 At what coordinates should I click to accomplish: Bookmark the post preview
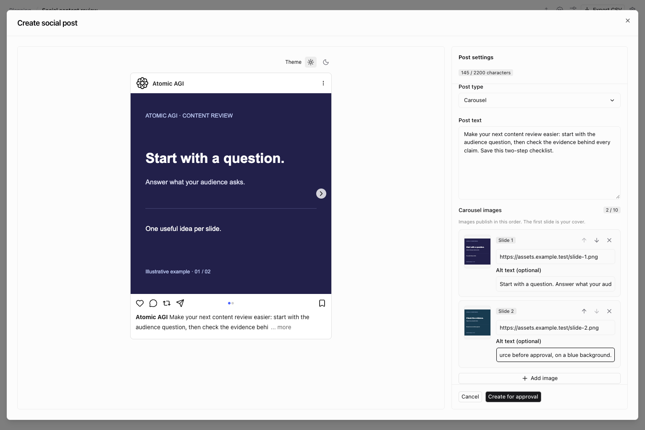tap(322, 303)
